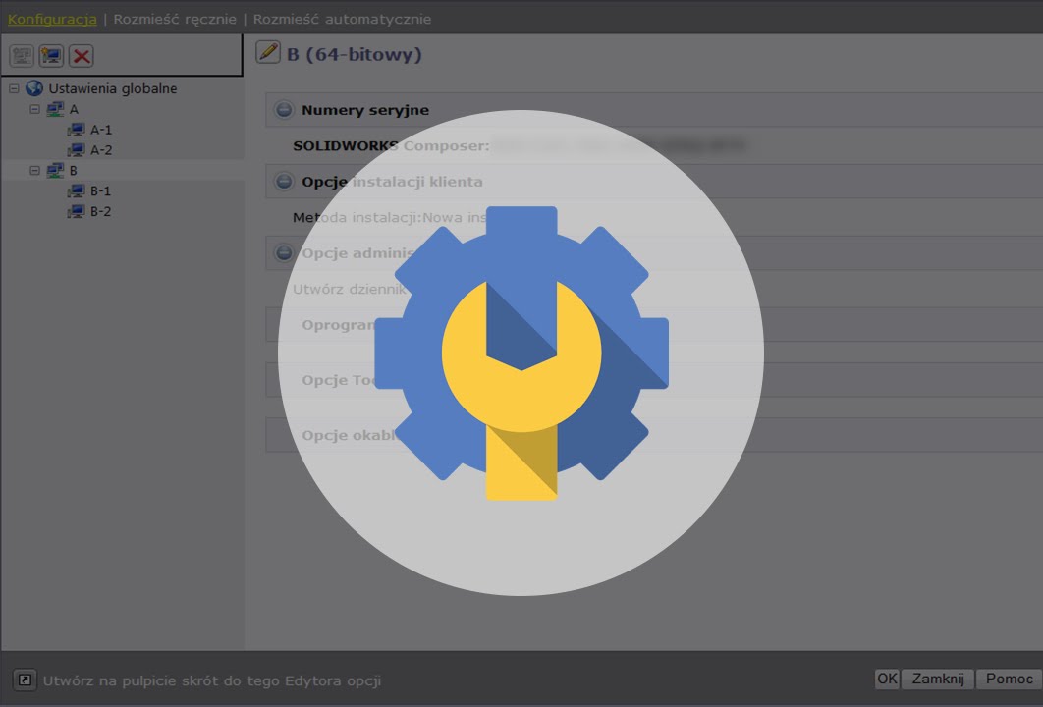Click the group icon next to A
The width and height of the screenshot is (1043, 707).
coord(55,108)
